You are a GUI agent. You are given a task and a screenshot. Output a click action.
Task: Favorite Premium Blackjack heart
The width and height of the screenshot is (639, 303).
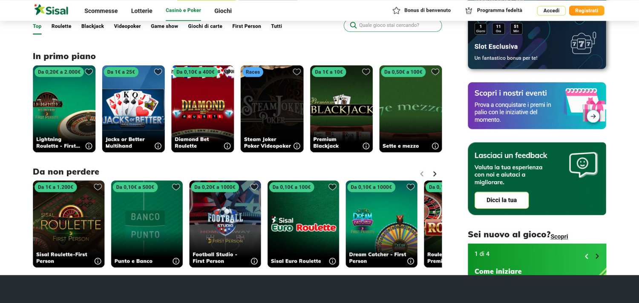tap(366, 72)
